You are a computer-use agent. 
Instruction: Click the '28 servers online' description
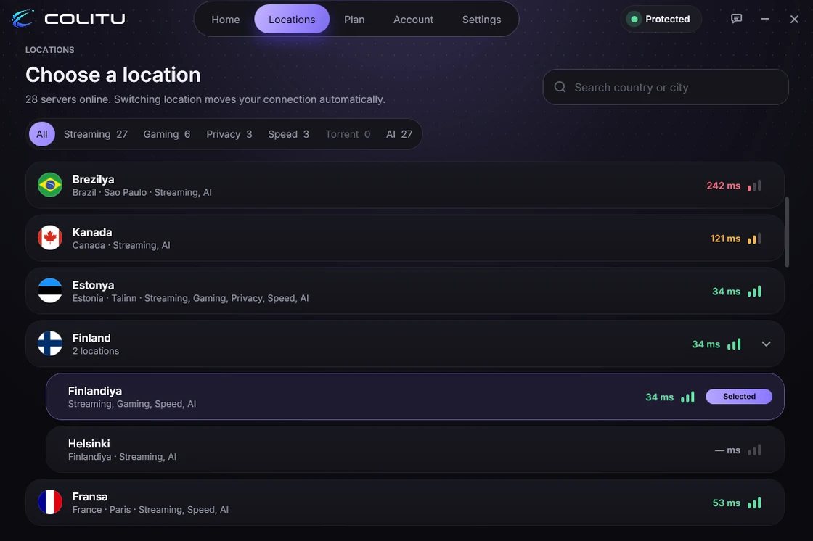tap(205, 99)
